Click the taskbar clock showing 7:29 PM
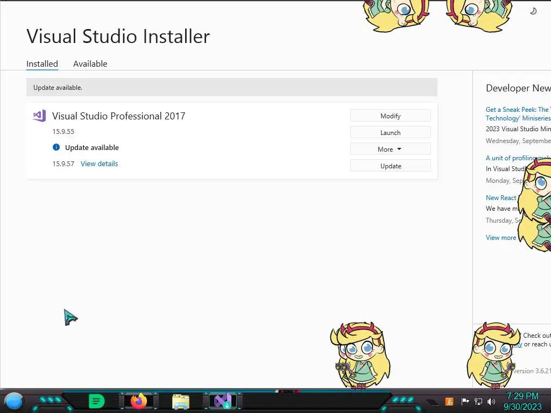551x413 pixels. 522,401
